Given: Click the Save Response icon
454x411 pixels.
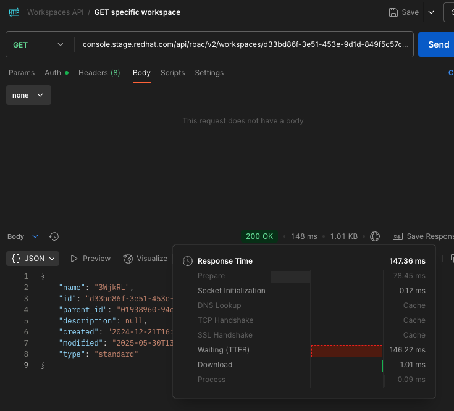Looking at the screenshot, I should (x=398, y=236).
